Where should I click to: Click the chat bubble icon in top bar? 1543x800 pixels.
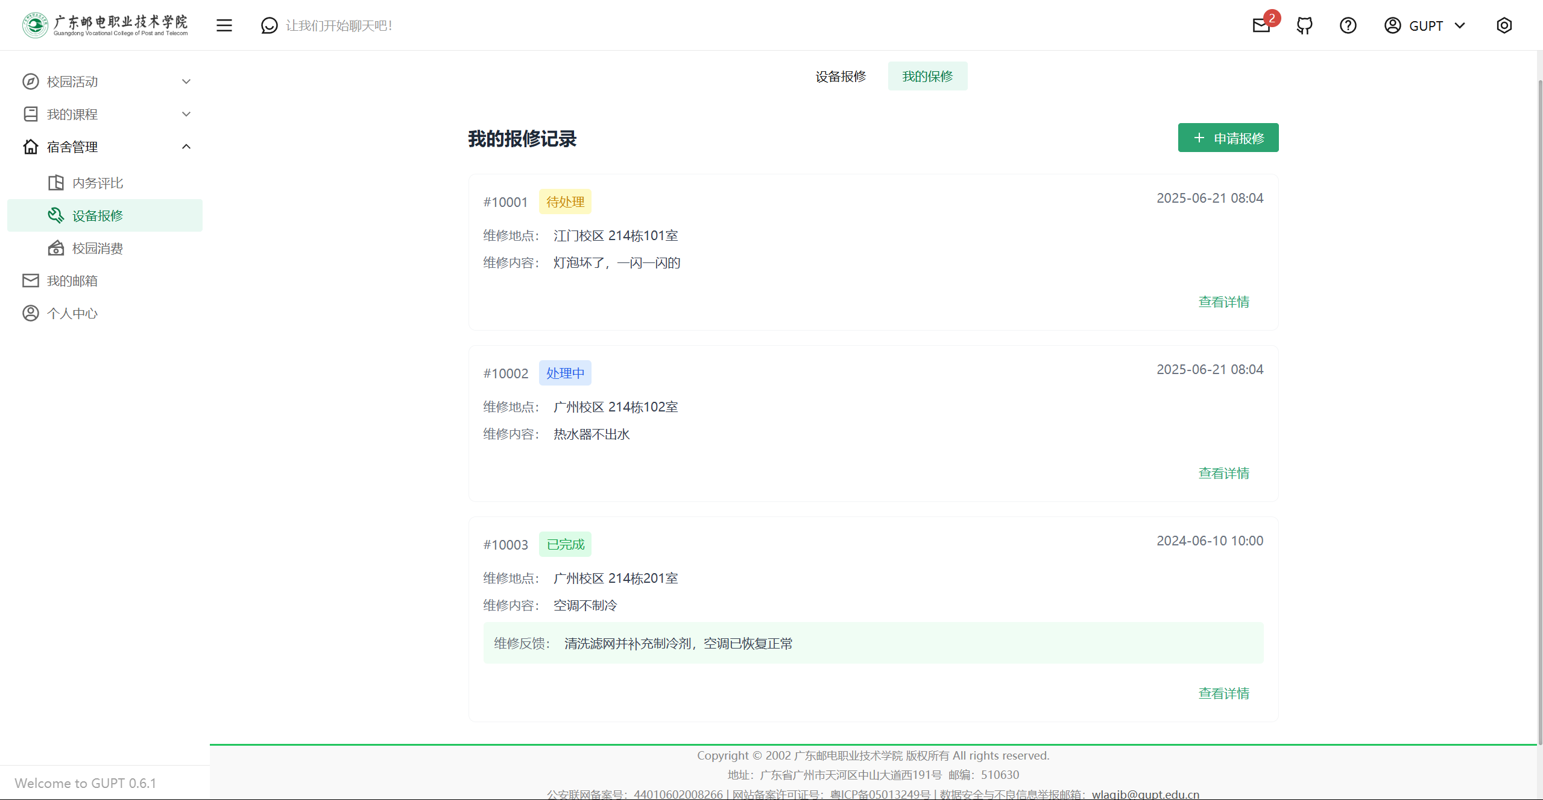click(x=269, y=25)
